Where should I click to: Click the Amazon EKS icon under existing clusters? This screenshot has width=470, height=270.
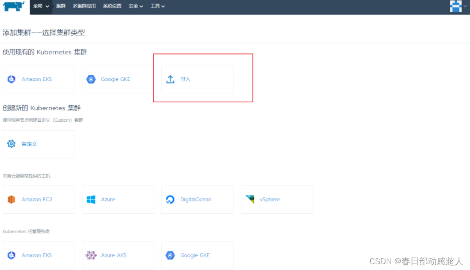coord(12,79)
